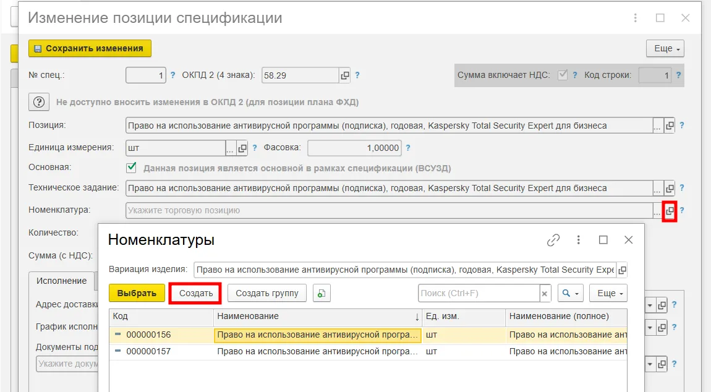The width and height of the screenshot is (711, 392).
Task: Open the Позиция record icon
Action: point(670,126)
